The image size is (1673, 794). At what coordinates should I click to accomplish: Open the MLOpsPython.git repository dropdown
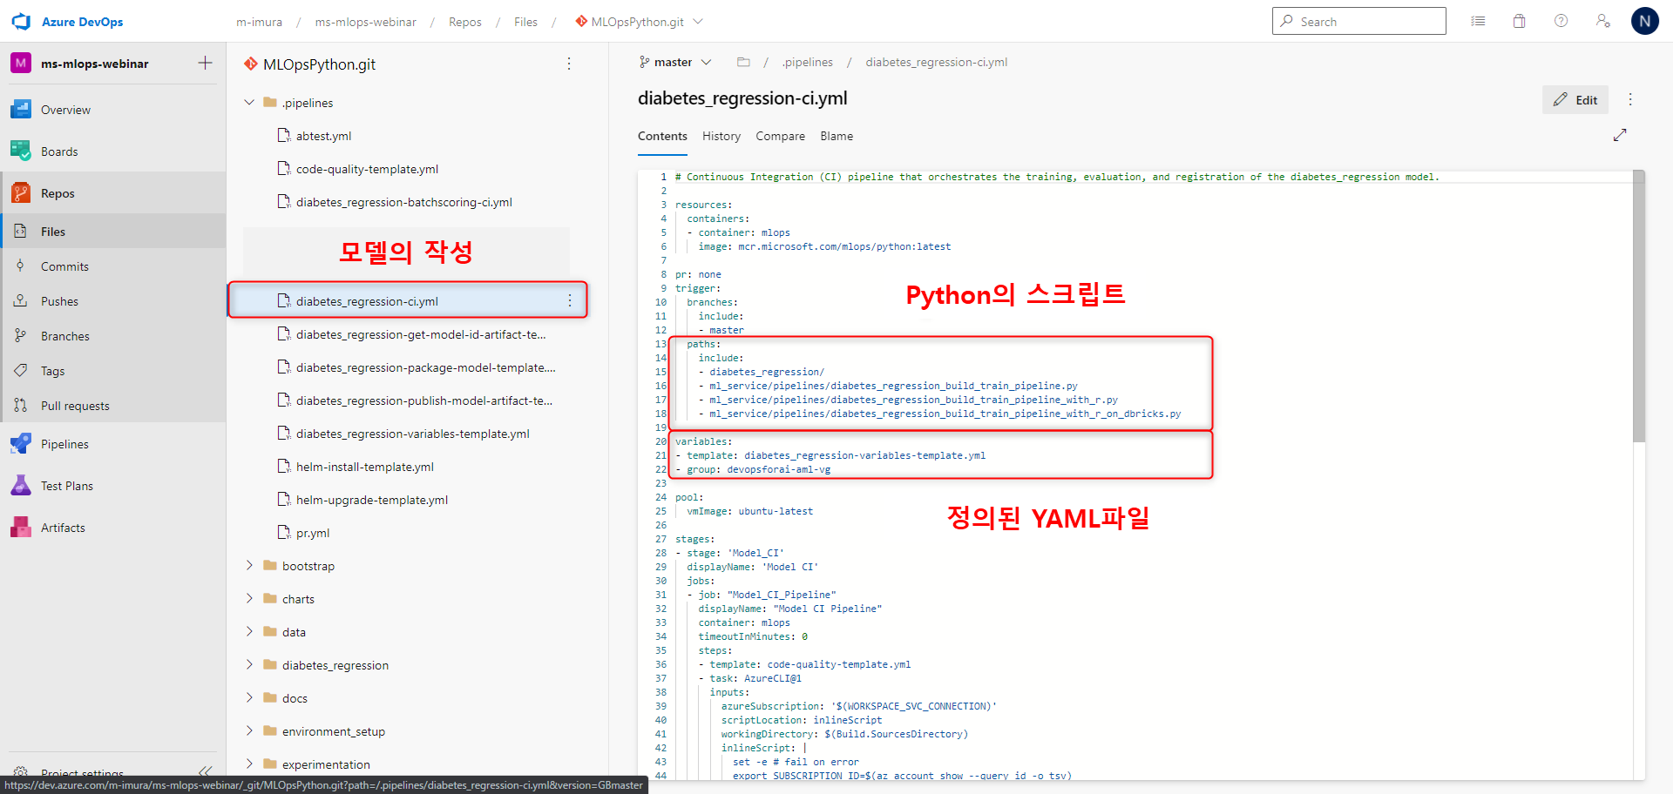pyautogui.click(x=639, y=22)
